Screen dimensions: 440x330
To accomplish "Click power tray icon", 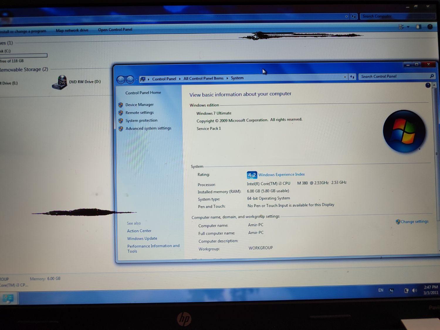I will 406,291.
